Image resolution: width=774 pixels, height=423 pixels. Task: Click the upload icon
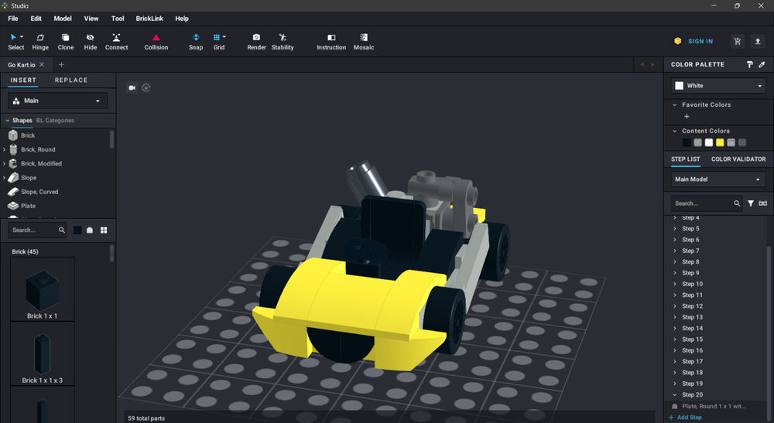point(758,42)
